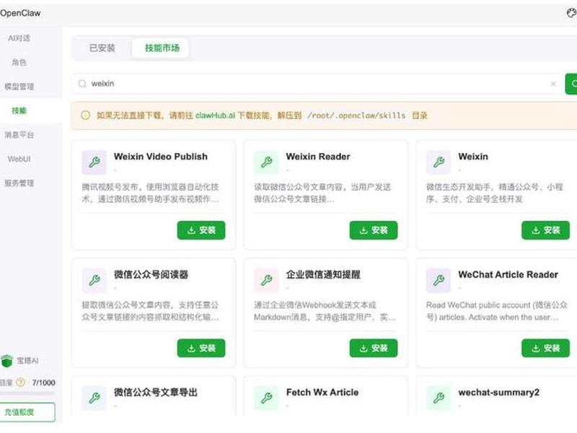Image resolution: width=577 pixels, height=433 pixels.
Task: Click the 7/1000 quota value
Action: 43,382
